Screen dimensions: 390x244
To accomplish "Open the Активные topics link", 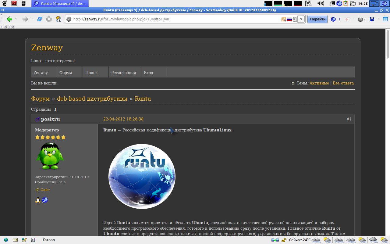I will point(319,83).
